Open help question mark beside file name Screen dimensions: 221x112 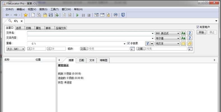(x=190, y=33)
